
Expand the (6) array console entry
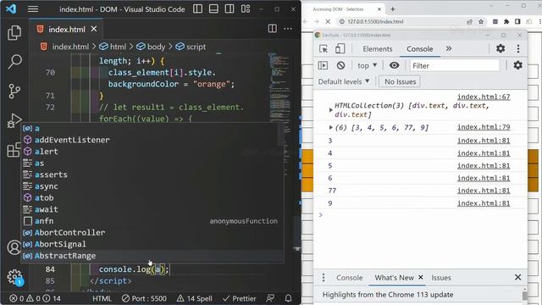pos(331,128)
